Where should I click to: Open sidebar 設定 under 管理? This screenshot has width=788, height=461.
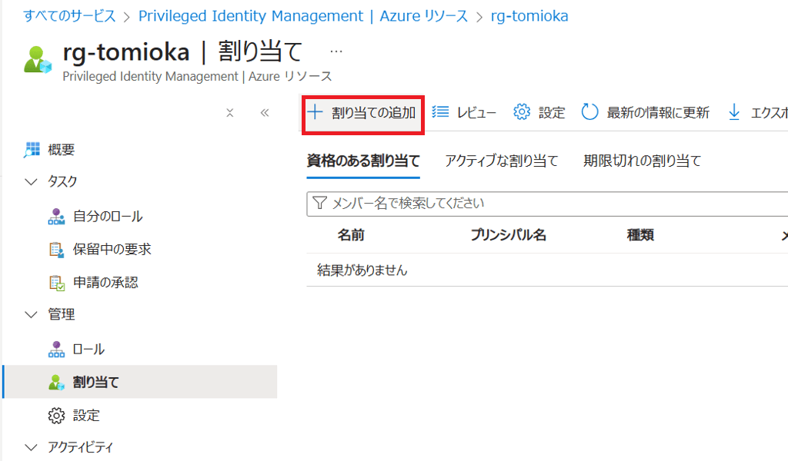pos(86,416)
